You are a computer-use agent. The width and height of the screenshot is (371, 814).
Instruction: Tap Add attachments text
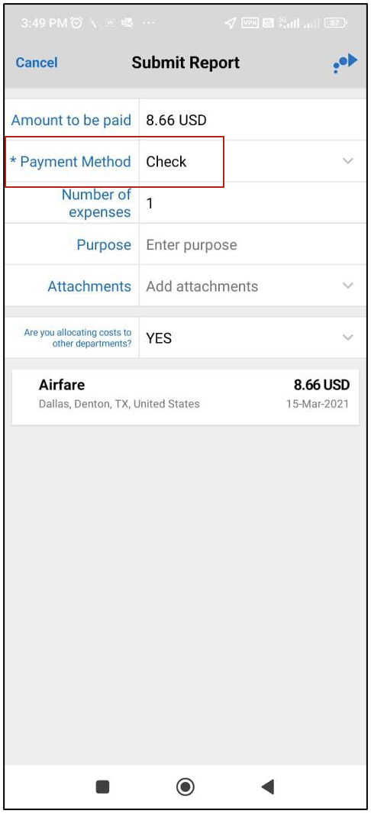202,286
